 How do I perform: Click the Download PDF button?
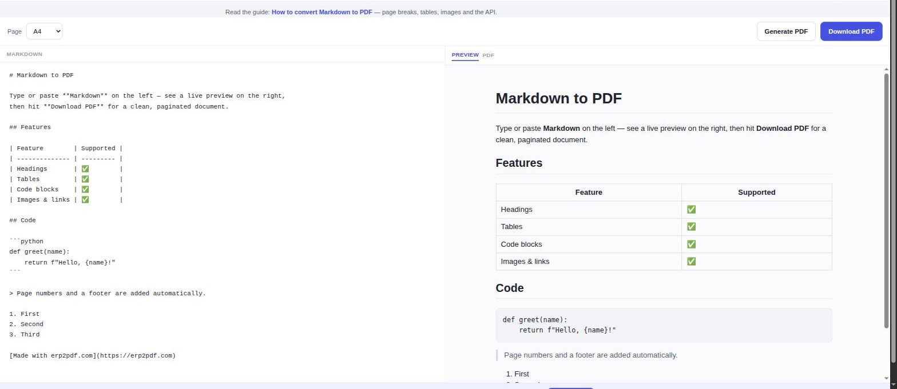point(851,31)
